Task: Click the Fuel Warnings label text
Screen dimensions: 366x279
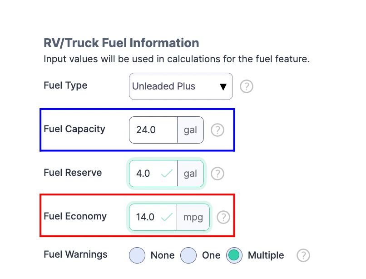Action: click(x=75, y=255)
